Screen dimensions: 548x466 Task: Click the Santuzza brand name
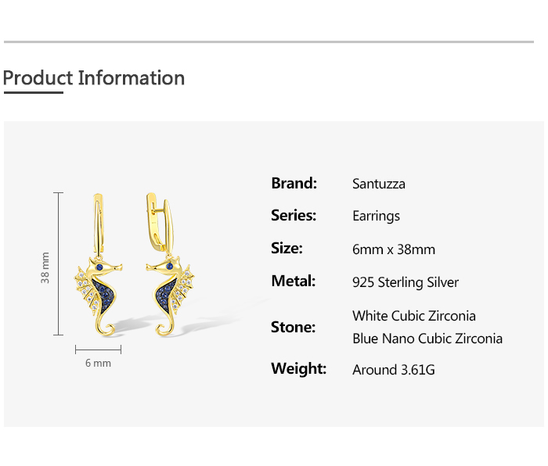[x=379, y=185]
